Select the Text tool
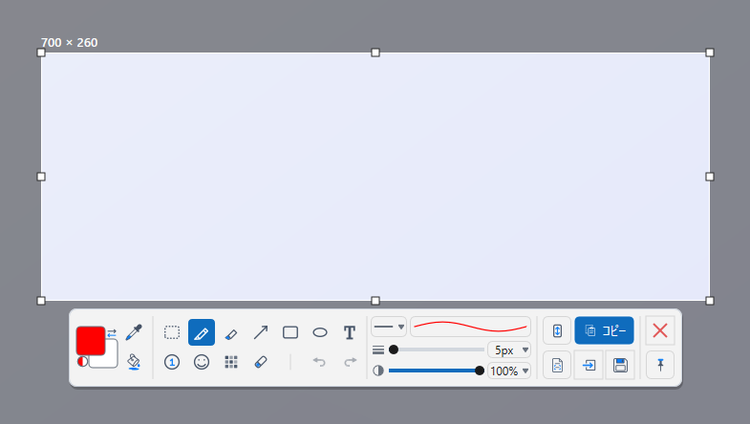 [x=350, y=332]
